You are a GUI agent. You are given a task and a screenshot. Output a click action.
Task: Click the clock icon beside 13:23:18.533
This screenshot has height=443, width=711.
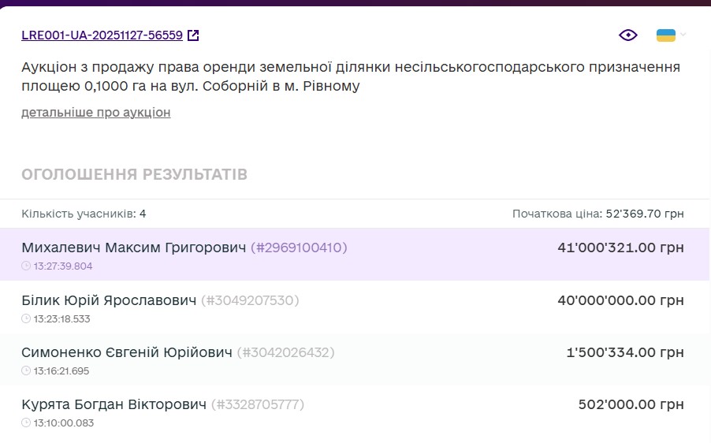(x=26, y=319)
